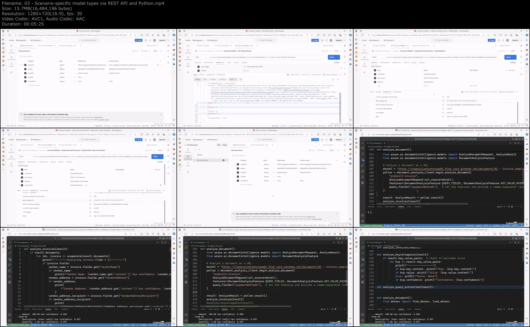Kill terminal via trash icon above empty $ prompt
The height and width of the screenshot is (327, 530).
point(512,207)
